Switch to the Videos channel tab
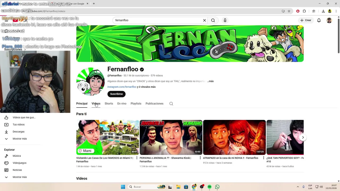This screenshot has width=340, height=191. pos(96,104)
